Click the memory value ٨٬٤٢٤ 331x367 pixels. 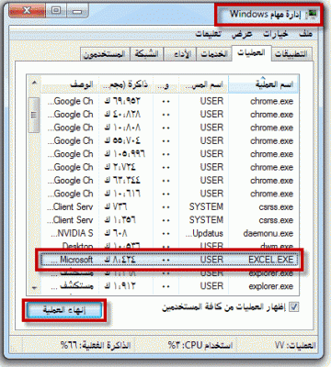click(x=120, y=260)
